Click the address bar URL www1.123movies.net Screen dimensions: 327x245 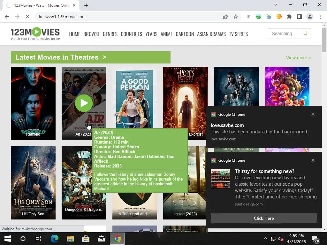point(65,17)
